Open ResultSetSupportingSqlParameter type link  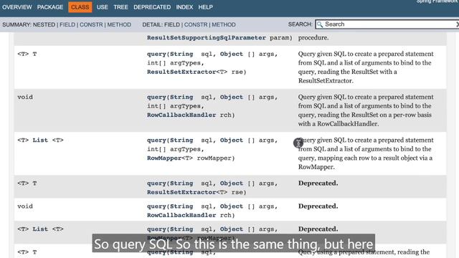point(207,38)
